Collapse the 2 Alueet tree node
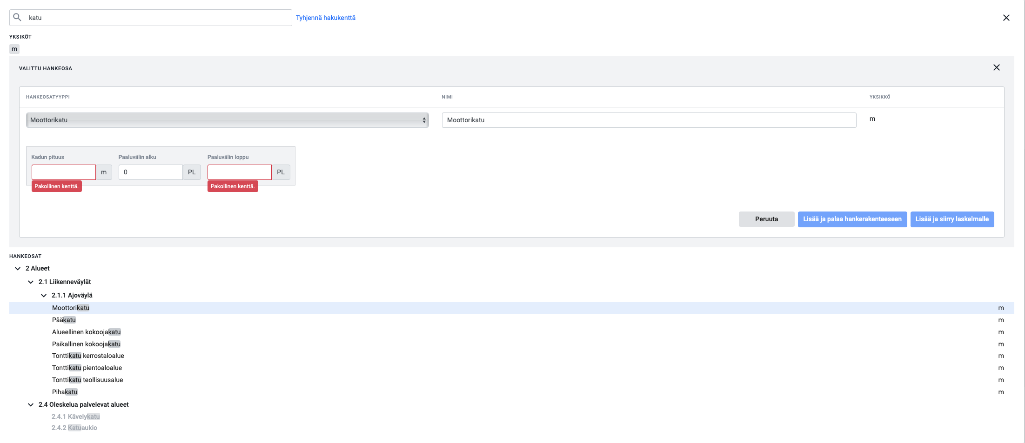The height and width of the screenshot is (443, 1025). [x=18, y=268]
